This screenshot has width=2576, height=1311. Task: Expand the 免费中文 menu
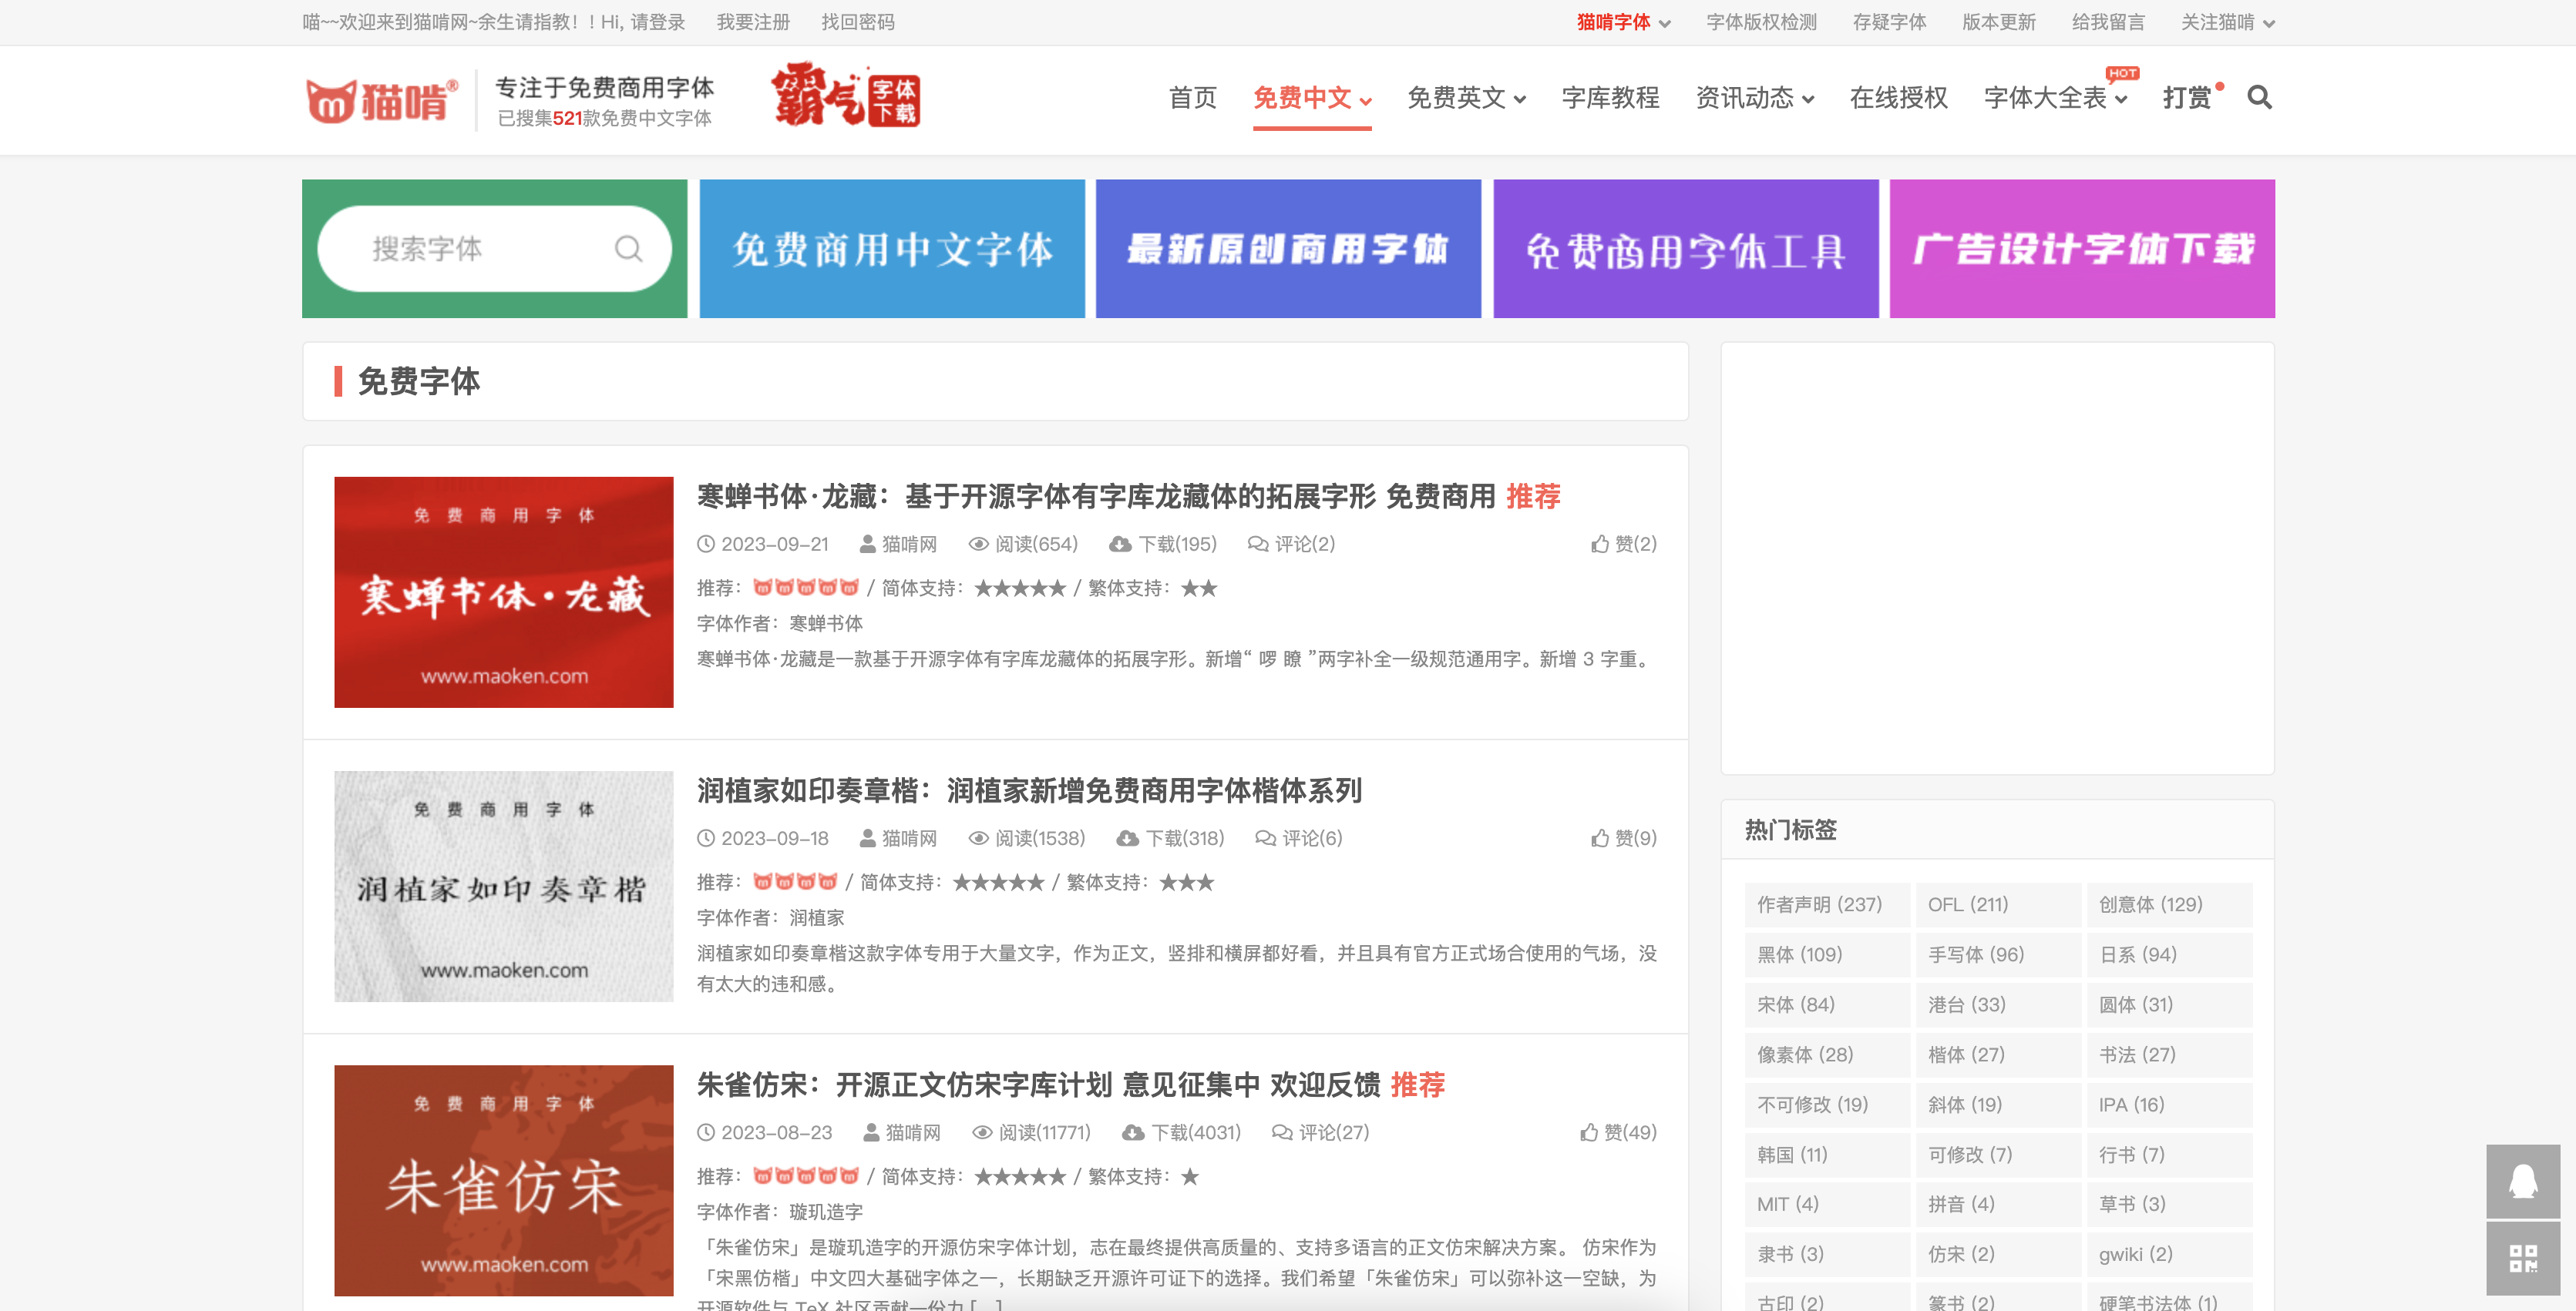1312,98
